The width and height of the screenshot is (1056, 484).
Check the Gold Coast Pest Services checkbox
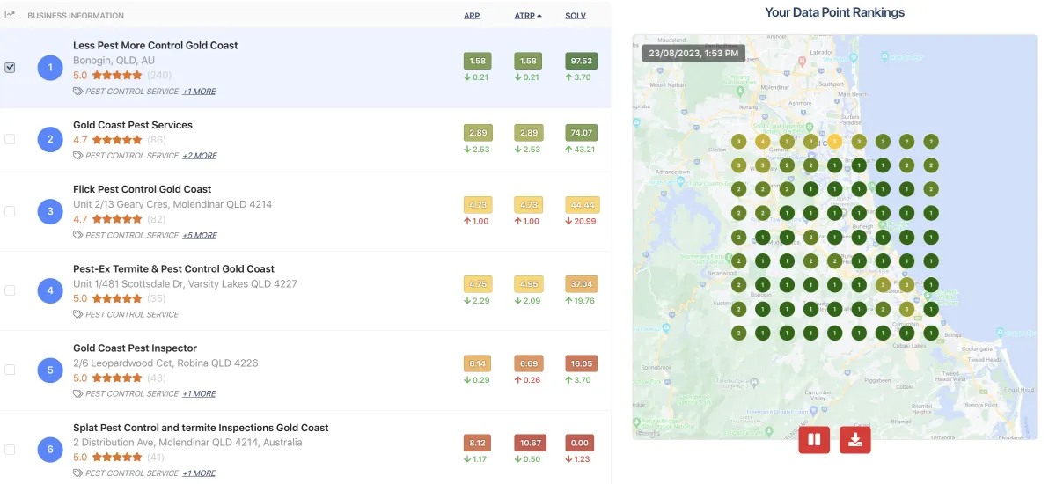pos(10,139)
